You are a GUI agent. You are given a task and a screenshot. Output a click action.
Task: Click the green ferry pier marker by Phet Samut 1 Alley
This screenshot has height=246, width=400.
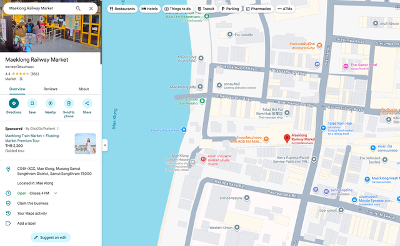[202, 101]
